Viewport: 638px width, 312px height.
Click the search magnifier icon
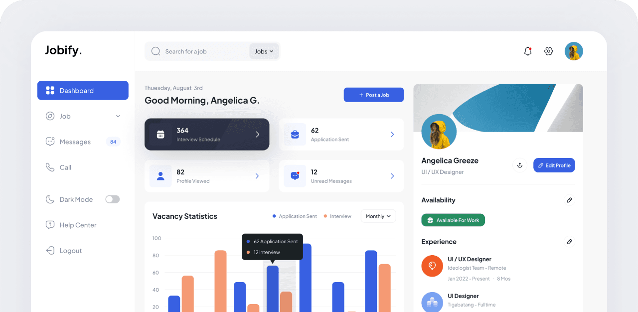click(156, 51)
